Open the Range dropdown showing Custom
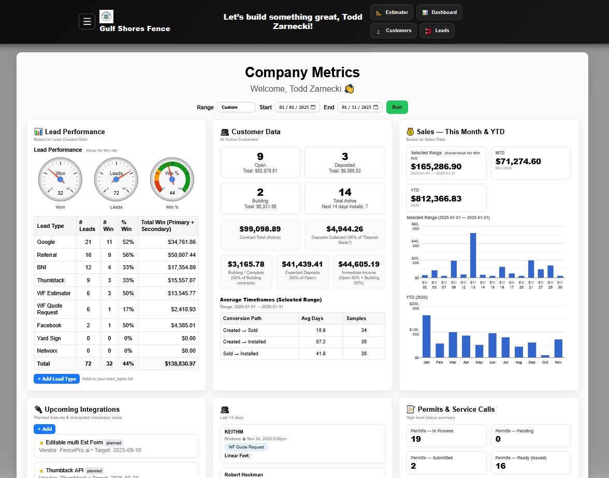 pyautogui.click(x=236, y=107)
